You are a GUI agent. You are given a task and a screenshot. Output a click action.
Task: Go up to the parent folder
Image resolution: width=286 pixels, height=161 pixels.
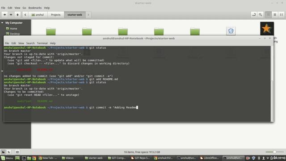coord(17,15)
